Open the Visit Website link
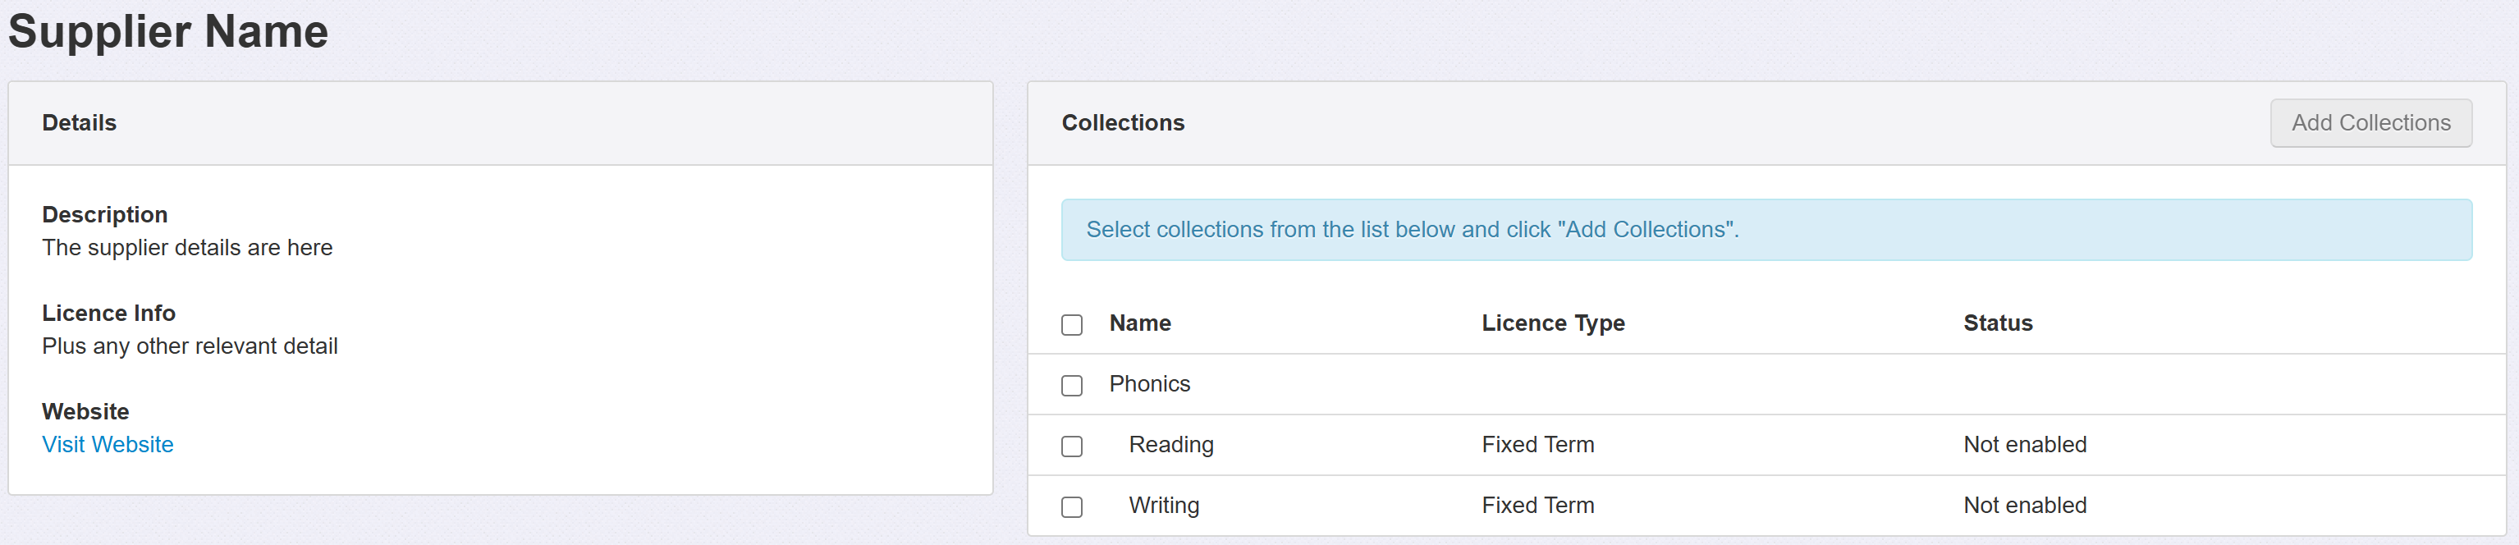The image size is (2519, 545). (x=108, y=444)
